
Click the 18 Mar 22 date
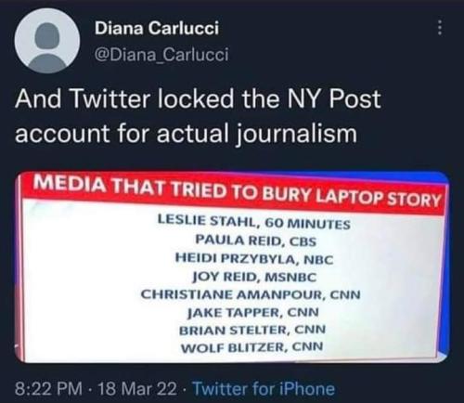click(x=137, y=389)
